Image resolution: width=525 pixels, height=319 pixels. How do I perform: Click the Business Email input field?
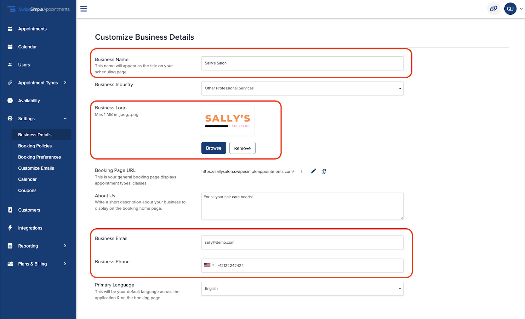click(x=302, y=242)
